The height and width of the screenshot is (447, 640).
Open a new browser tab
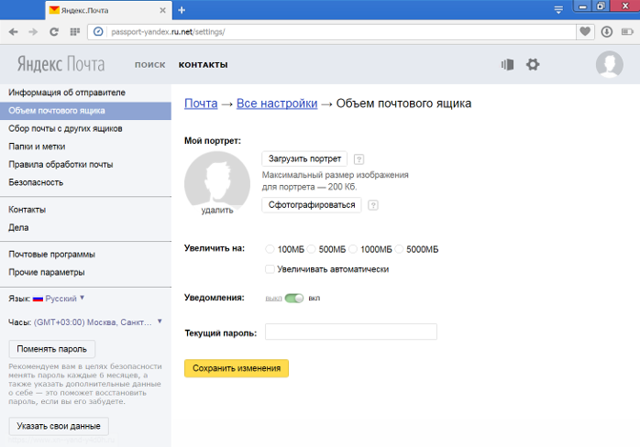click(x=182, y=10)
